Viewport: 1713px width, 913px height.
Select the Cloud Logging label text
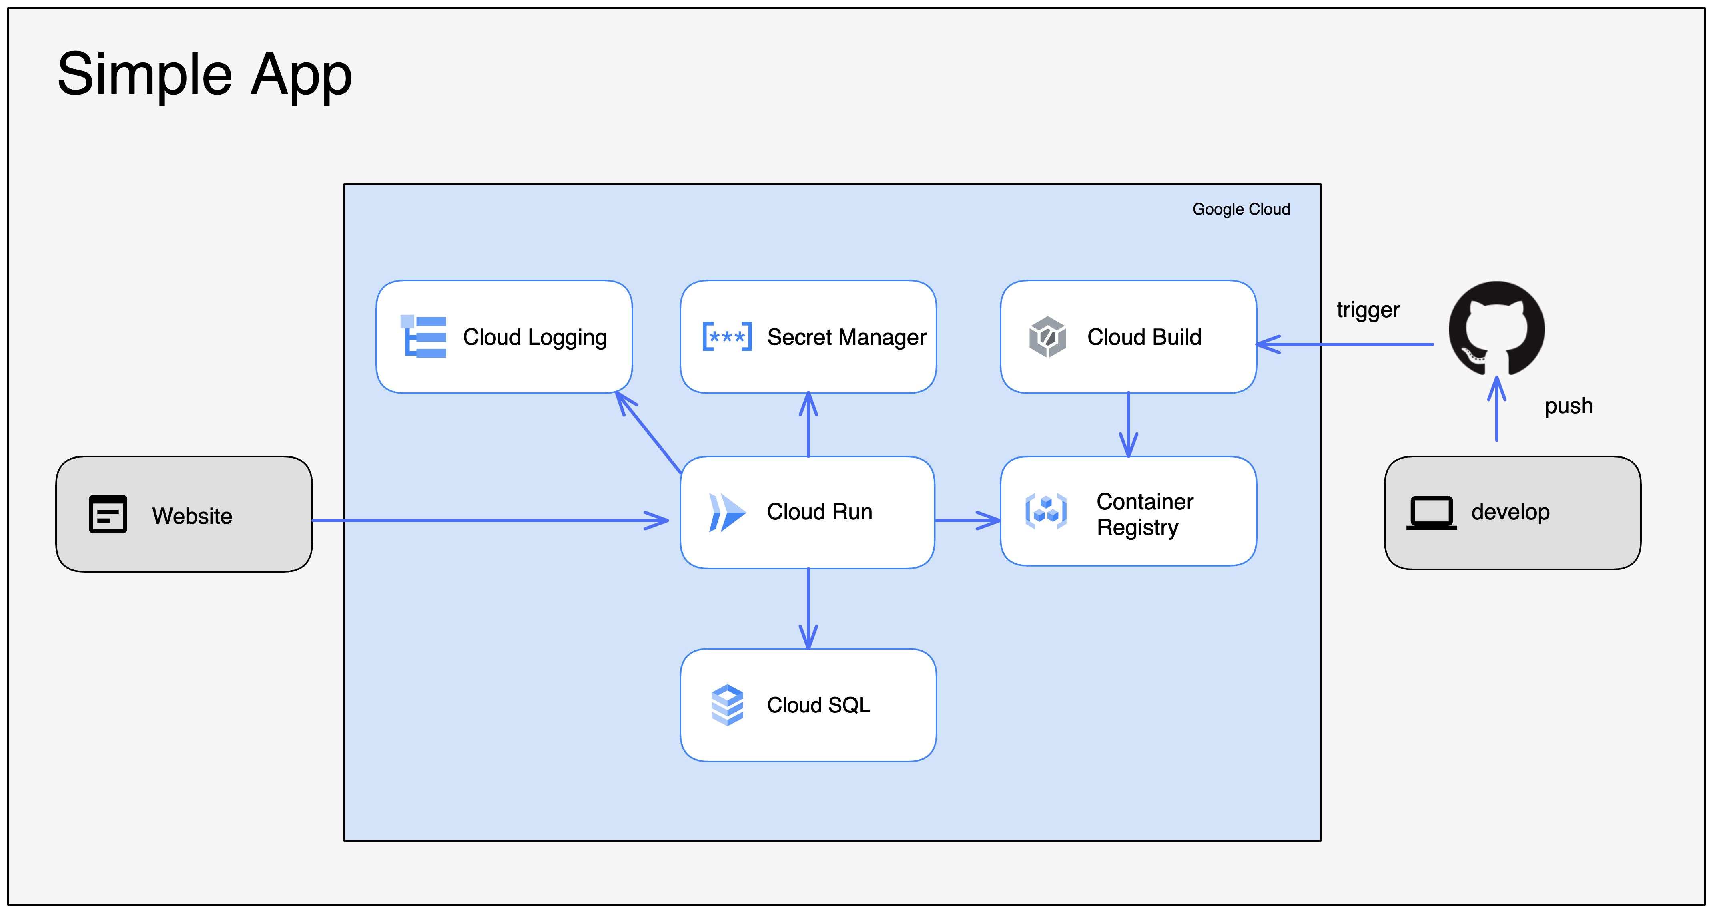coord(535,338)
